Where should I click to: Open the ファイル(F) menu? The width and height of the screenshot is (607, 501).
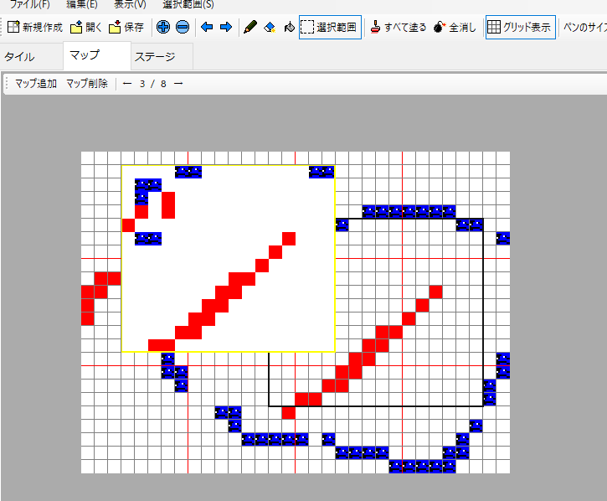pyautogui.click(x=30, y=4)
